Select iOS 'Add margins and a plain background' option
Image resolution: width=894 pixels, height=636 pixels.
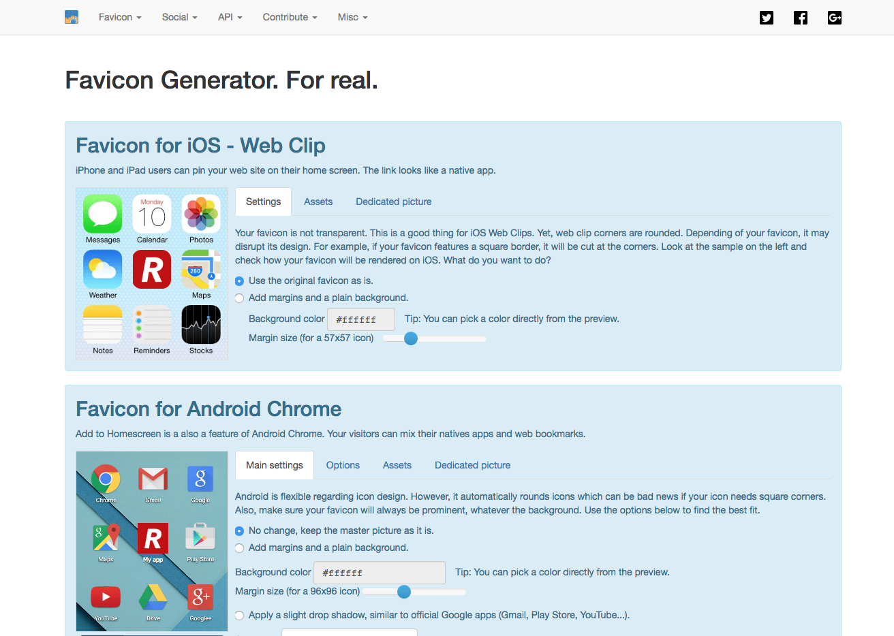(x=239, y=298)
